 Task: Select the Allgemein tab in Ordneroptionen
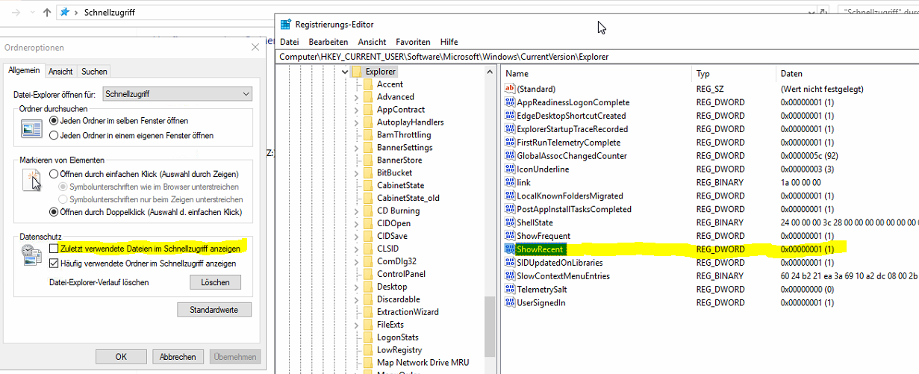point(24,70)
